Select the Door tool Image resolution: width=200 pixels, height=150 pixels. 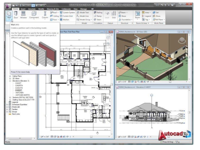[x=16, y=15]
